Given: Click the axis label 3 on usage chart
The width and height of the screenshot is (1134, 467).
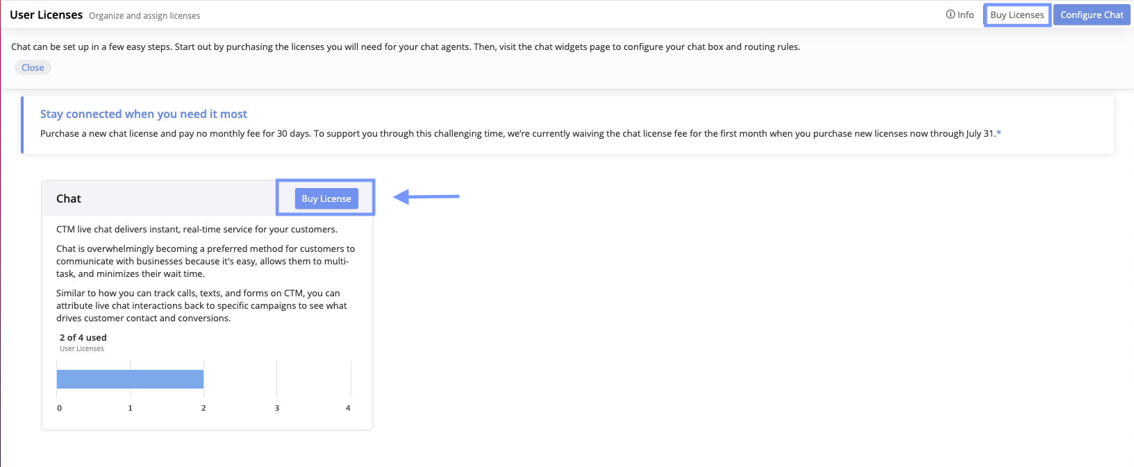Looking at the screenshot, I should (x=277, y=408).
